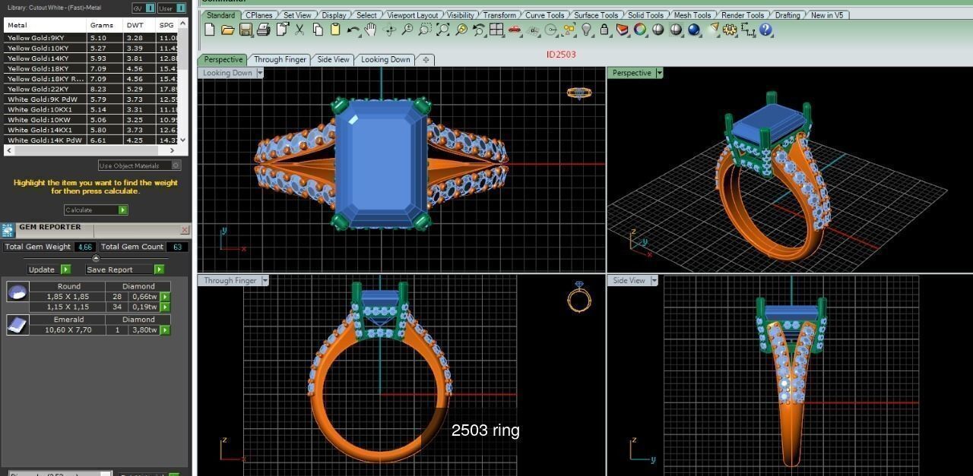Open a file with the folder icon
This screenshot has height=476, width=973.
coord(227,30)
